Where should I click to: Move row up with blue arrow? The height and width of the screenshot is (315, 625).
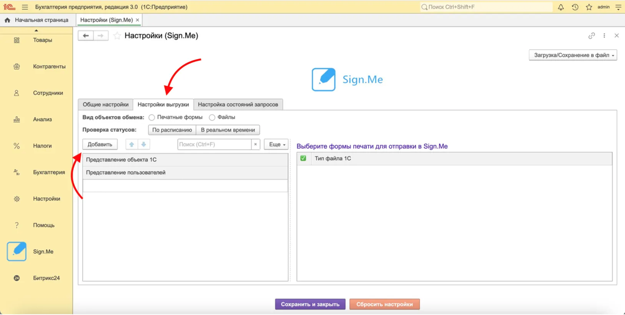click(131, 144)
